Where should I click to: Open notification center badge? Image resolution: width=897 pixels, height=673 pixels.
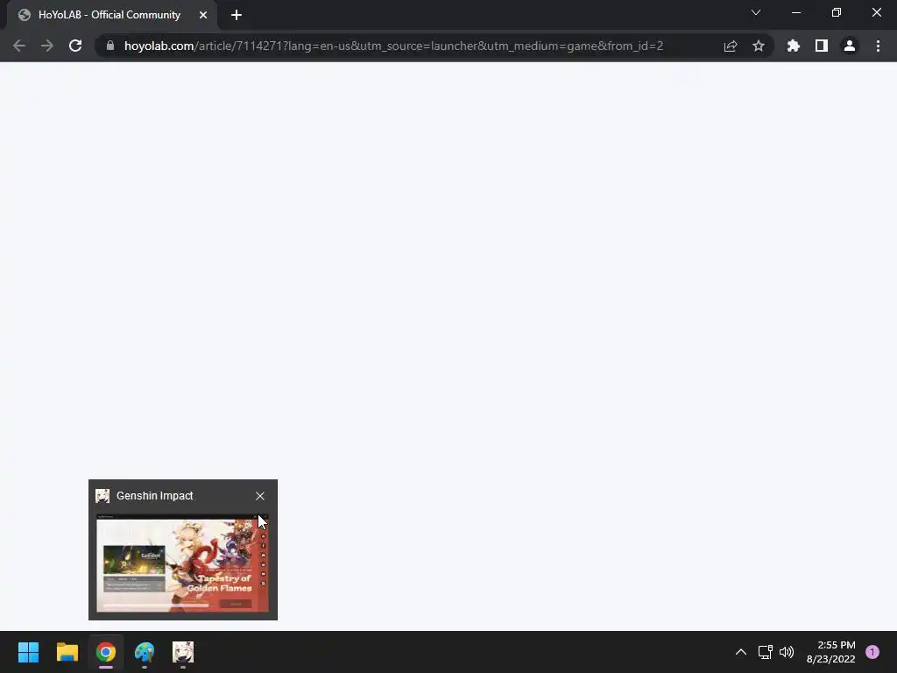[872, 652]
